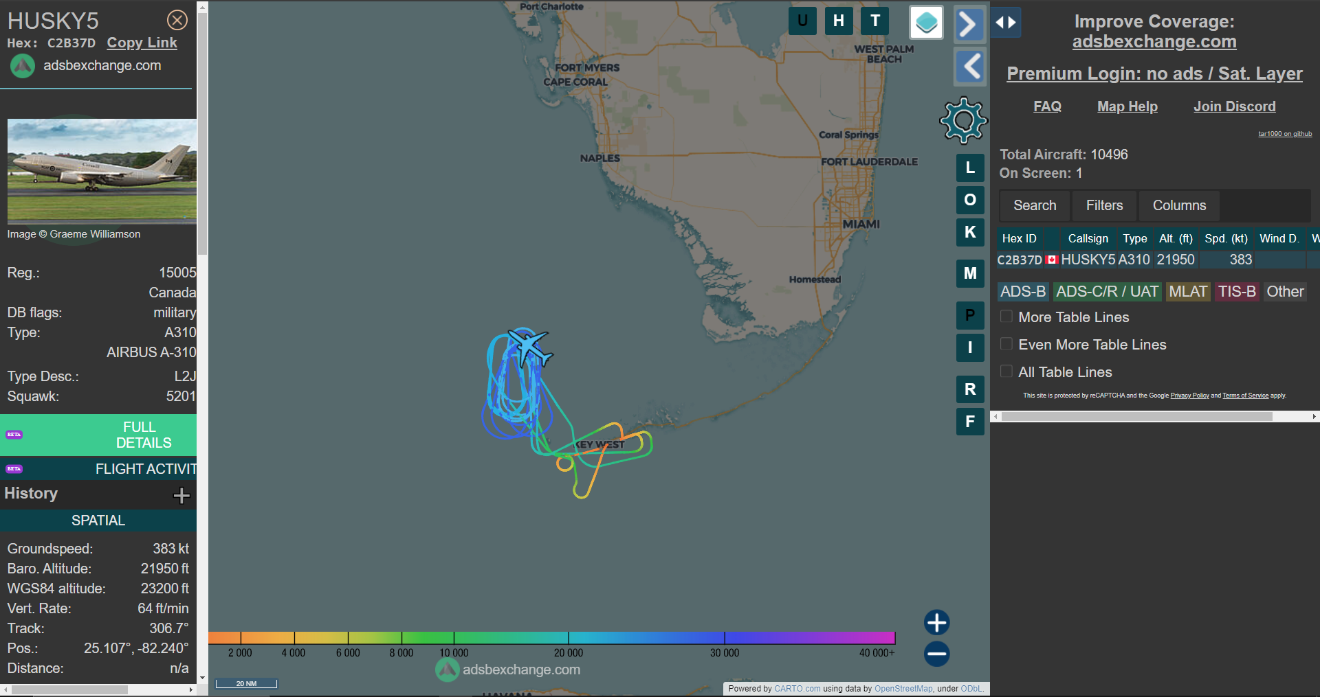Sort table by Alt. (ft) column

pos(1176,238)
